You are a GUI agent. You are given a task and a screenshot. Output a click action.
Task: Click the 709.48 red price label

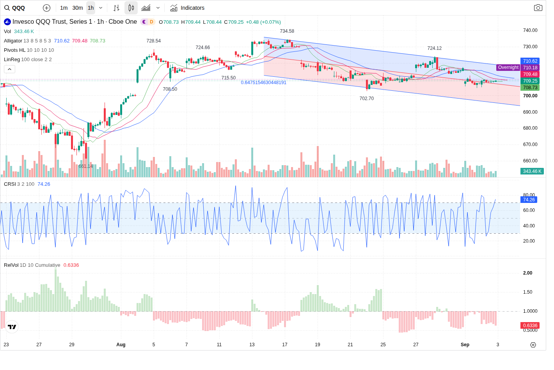530,74
